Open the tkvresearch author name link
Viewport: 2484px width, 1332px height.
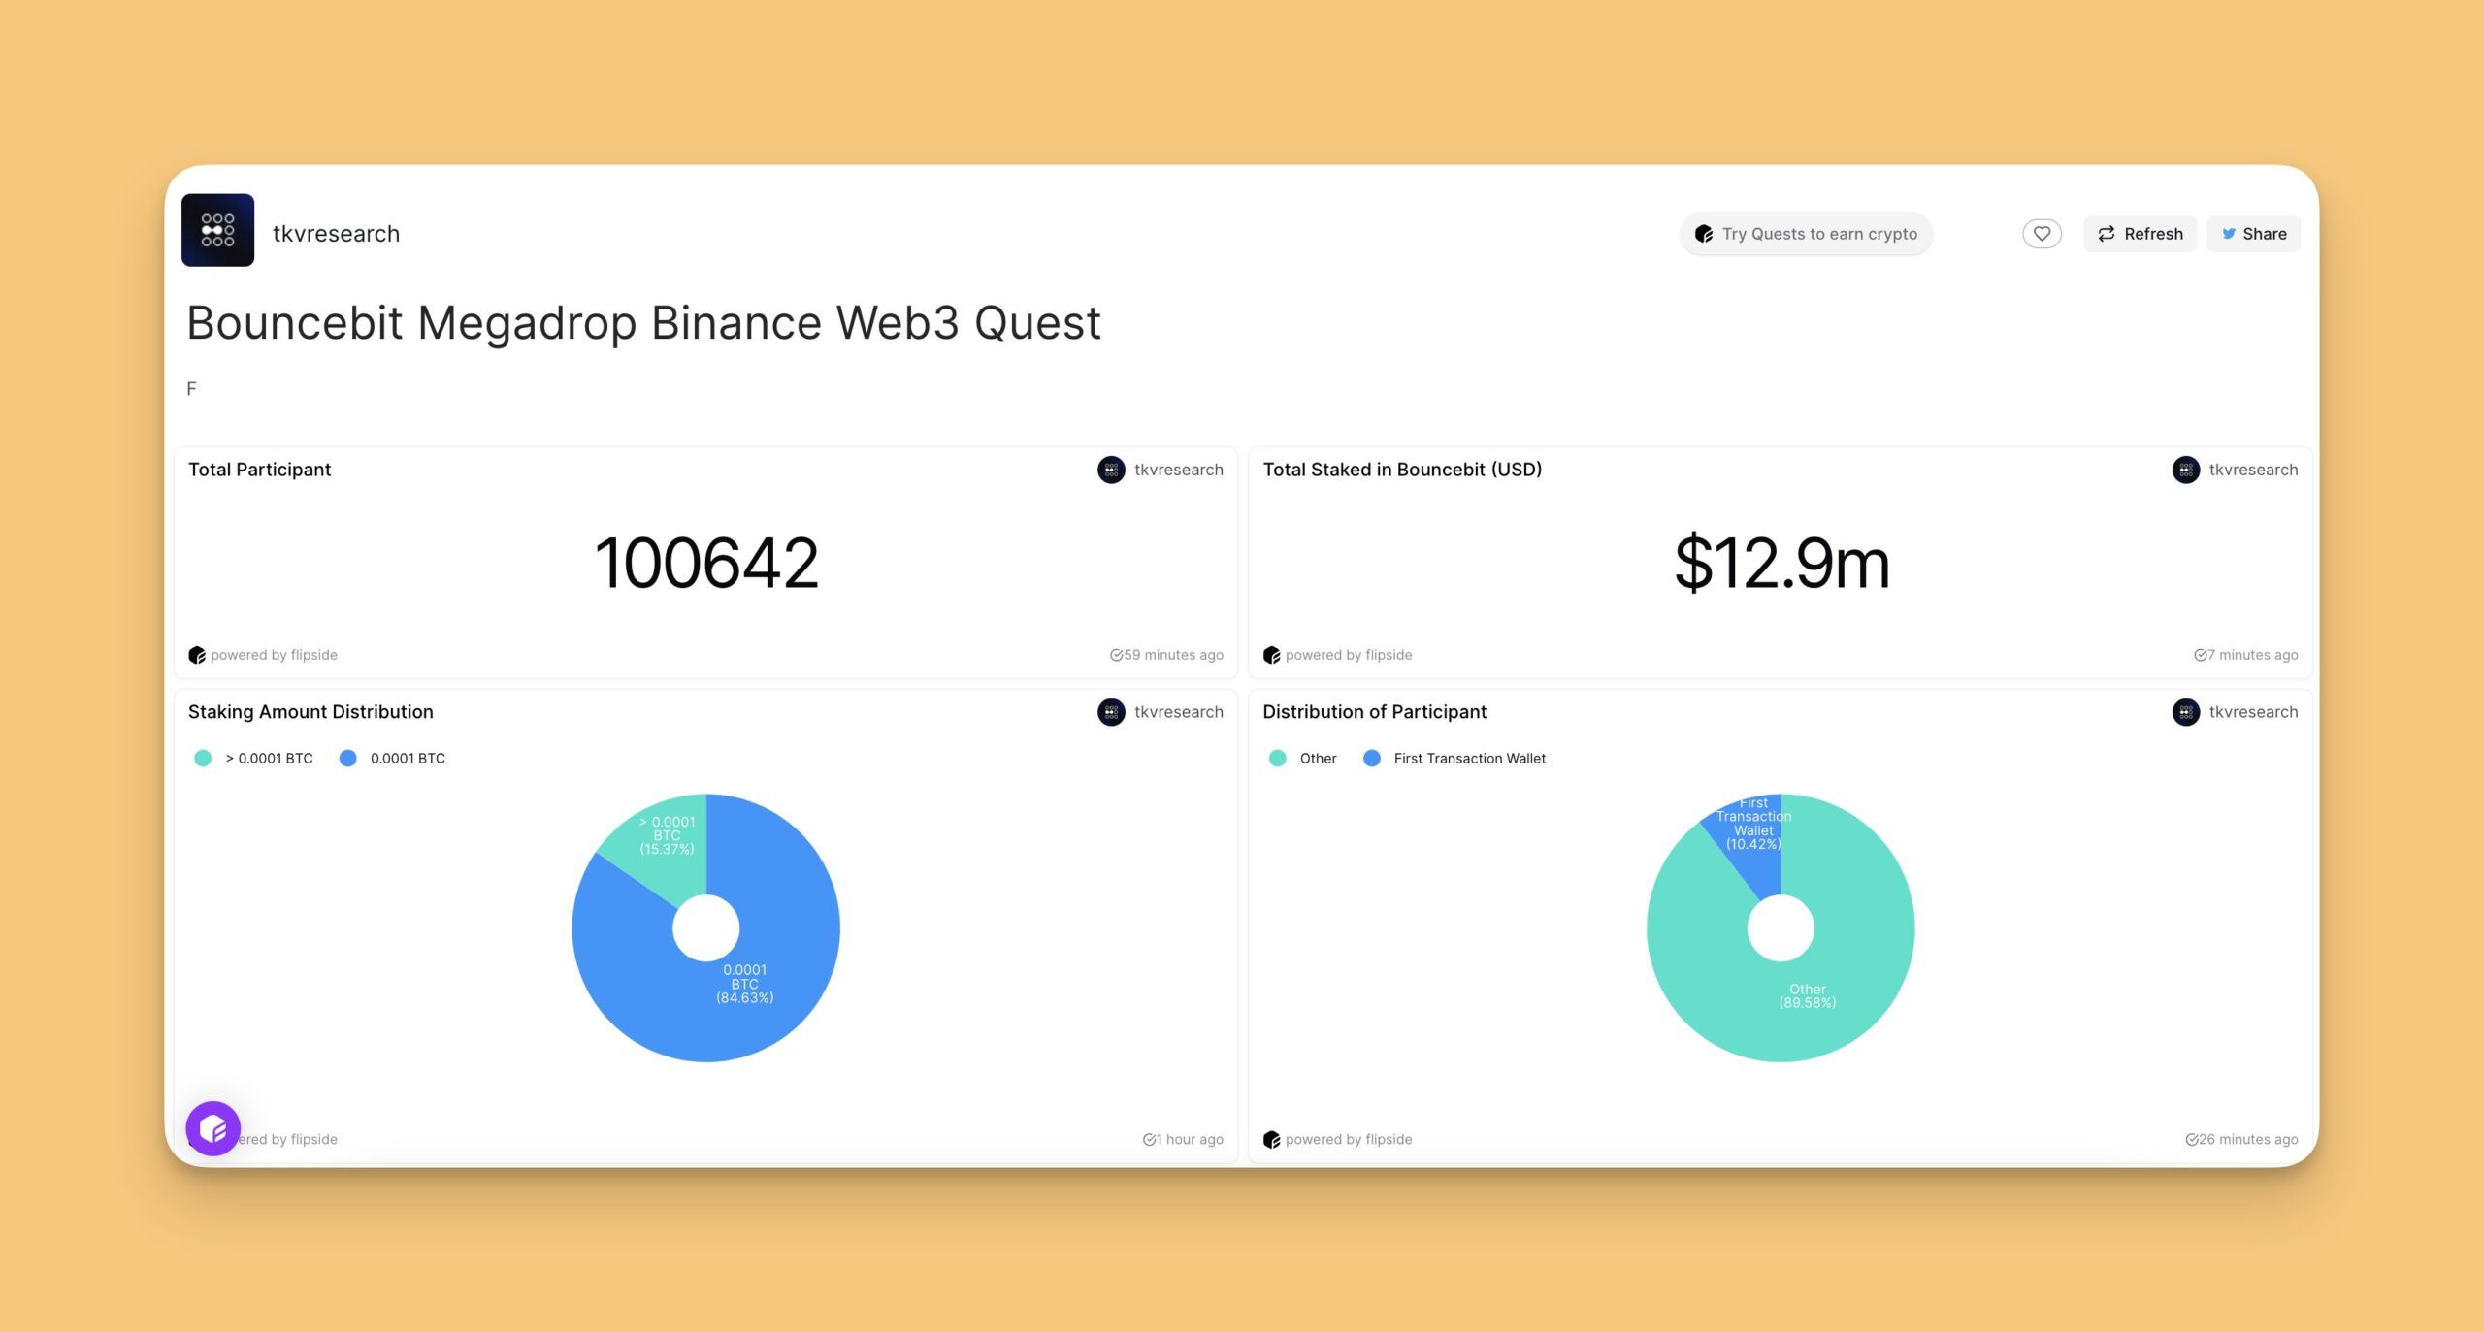336,234
